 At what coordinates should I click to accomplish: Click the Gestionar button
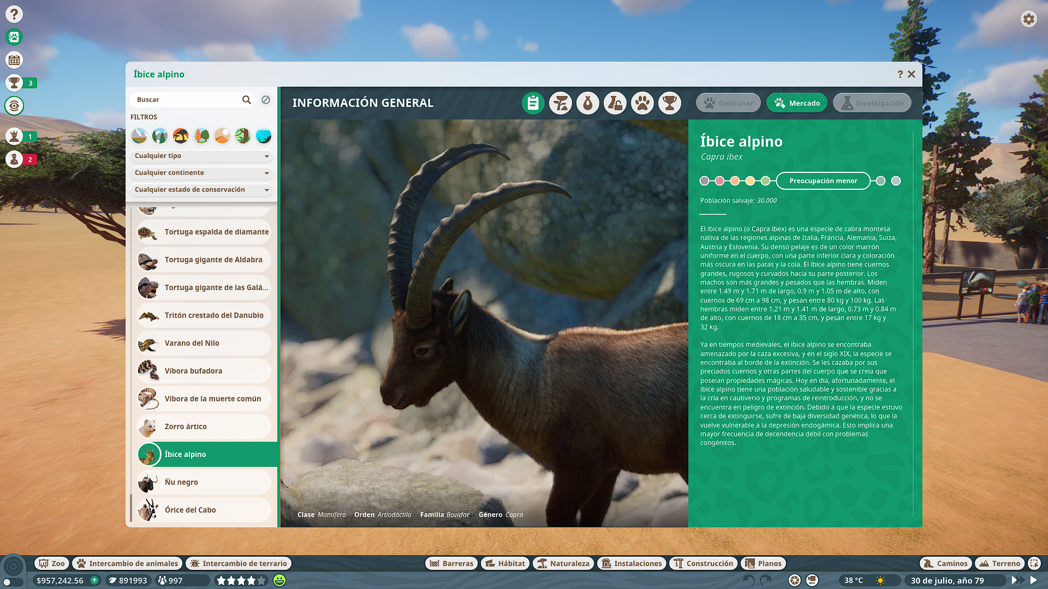click(728, 103)
